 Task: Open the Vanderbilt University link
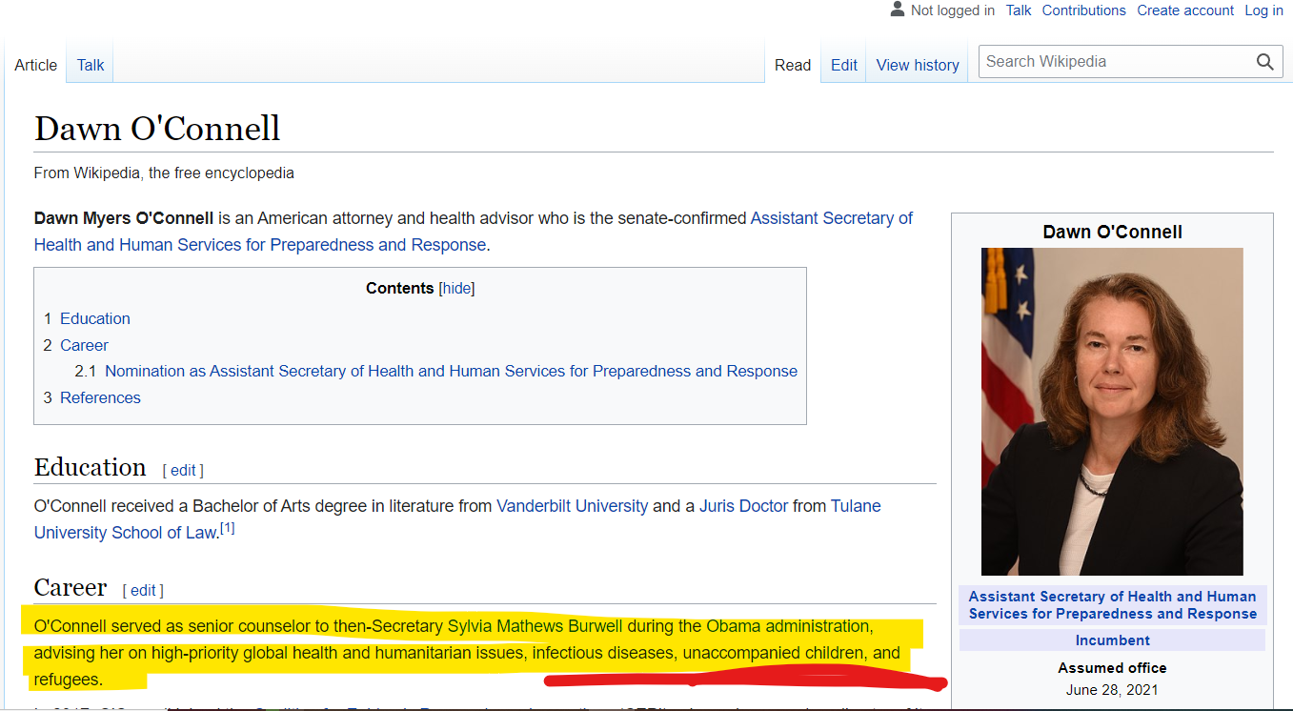pyautogui.click(x=572, y=505)
